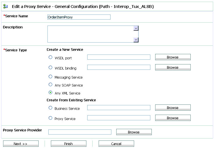216x149 pixels.
Task: Click the Proxy Service text field
Action: tap(119, 118)
